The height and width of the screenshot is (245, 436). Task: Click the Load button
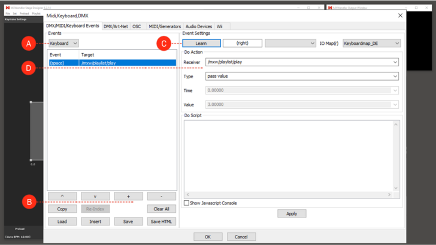[62, 222]
